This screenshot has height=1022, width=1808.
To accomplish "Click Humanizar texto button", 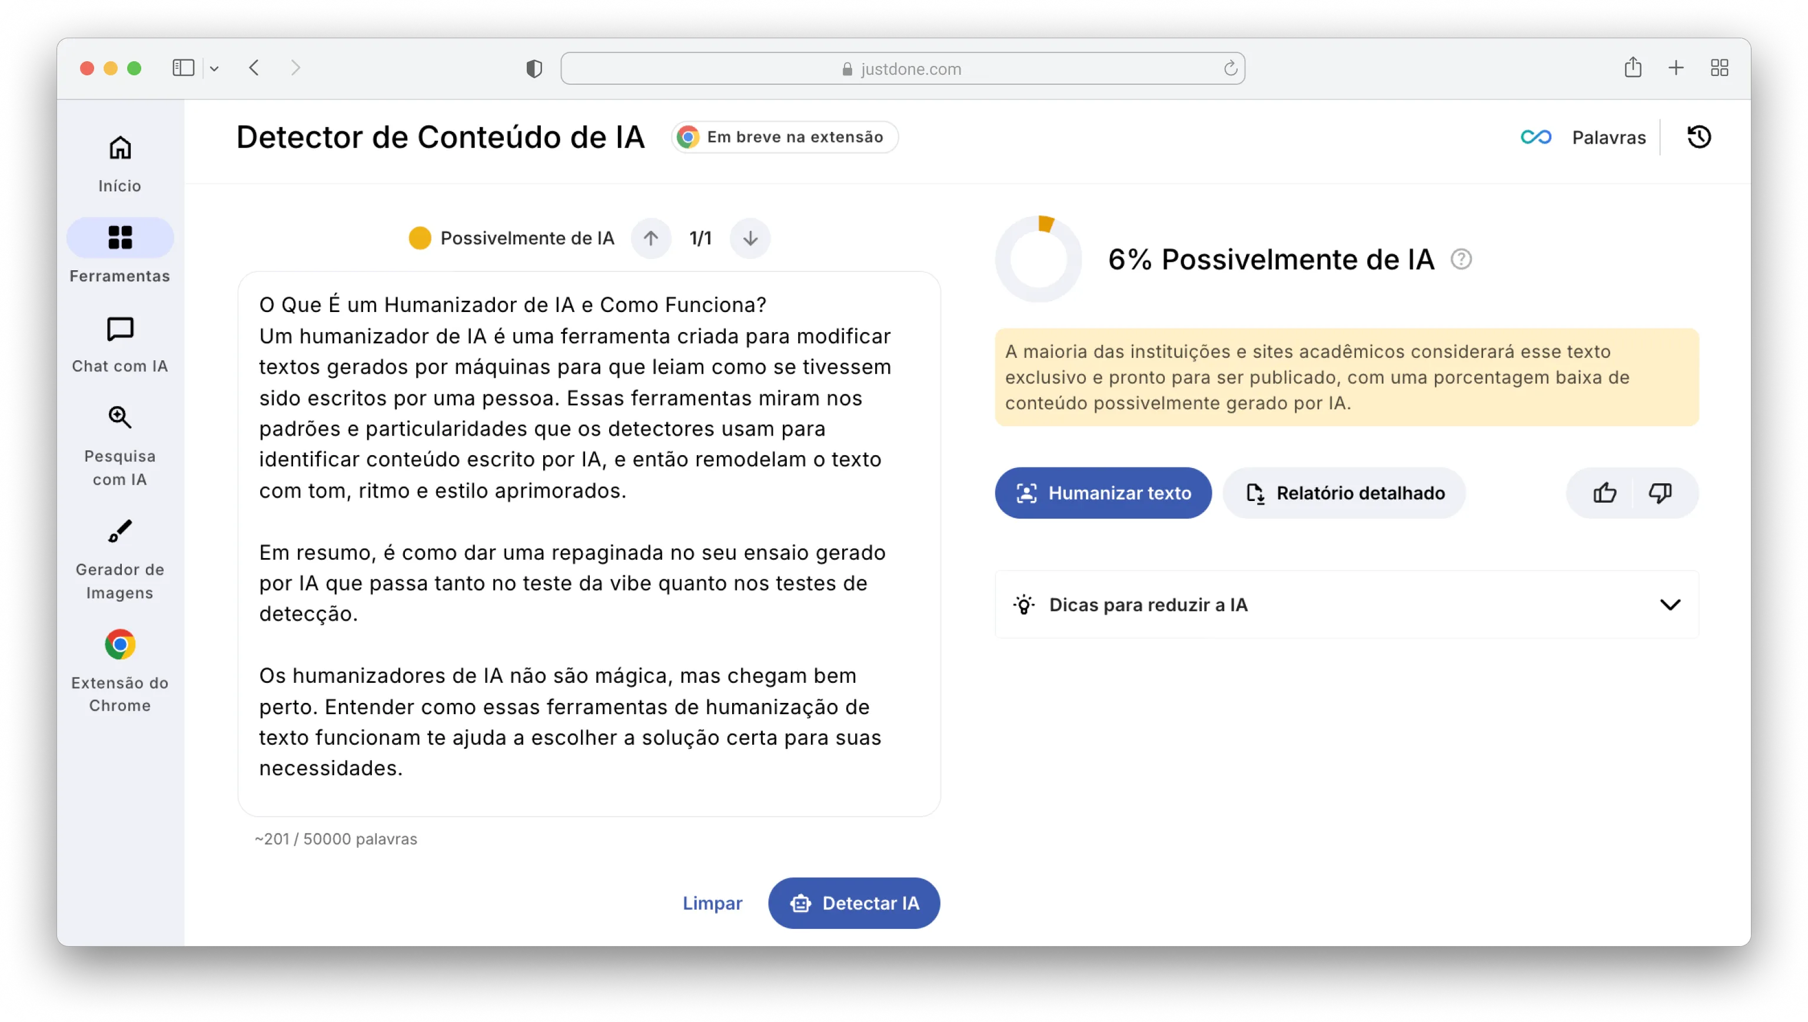I will 1102,493.
